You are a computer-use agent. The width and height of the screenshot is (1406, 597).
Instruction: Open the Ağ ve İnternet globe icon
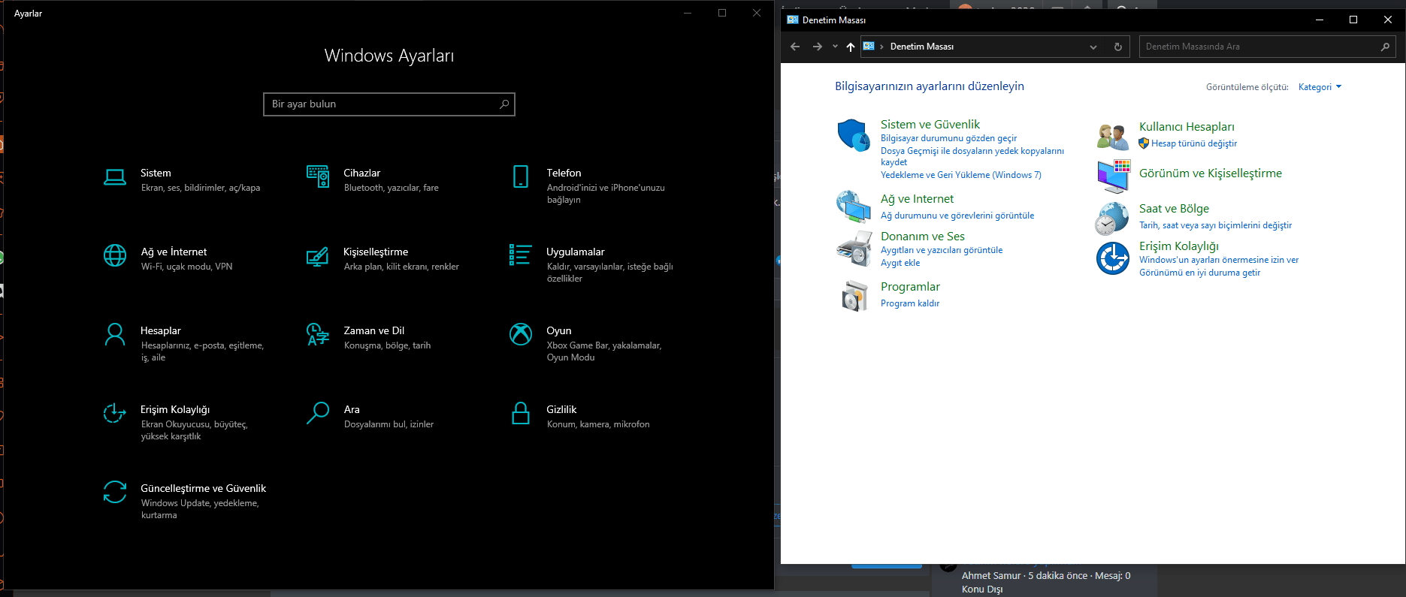[x=115, y=255]
